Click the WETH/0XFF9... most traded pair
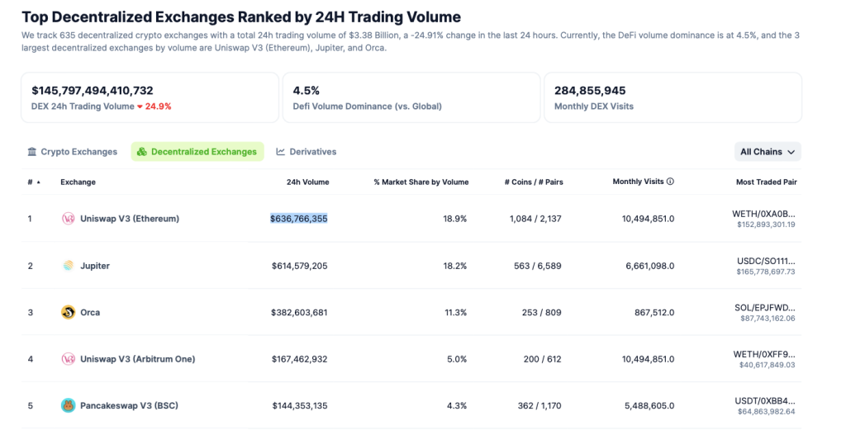This screenshot has height=435, width=846. point(764,354)
